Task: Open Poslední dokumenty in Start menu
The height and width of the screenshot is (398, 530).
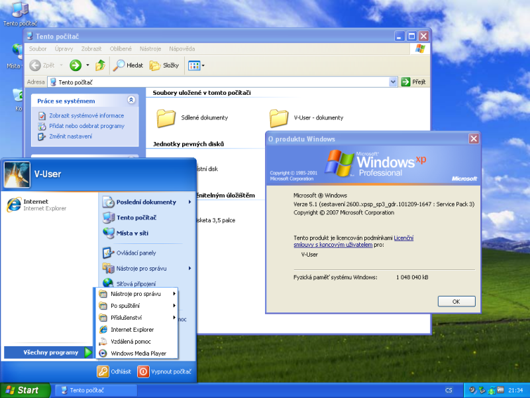Action: point(146,202)
